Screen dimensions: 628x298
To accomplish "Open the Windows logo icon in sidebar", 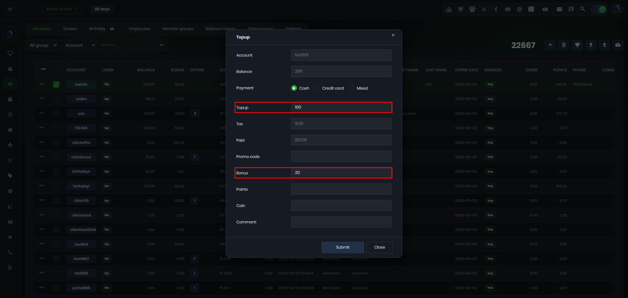I will click(x=10, y=130).
